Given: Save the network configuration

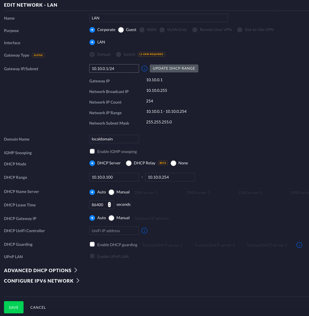Looking at the screenshot, I should click(x=14, y=307).
